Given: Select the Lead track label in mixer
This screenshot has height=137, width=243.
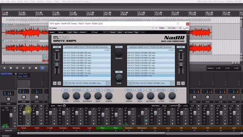Looking at the screenshot, I should point(89,128).
